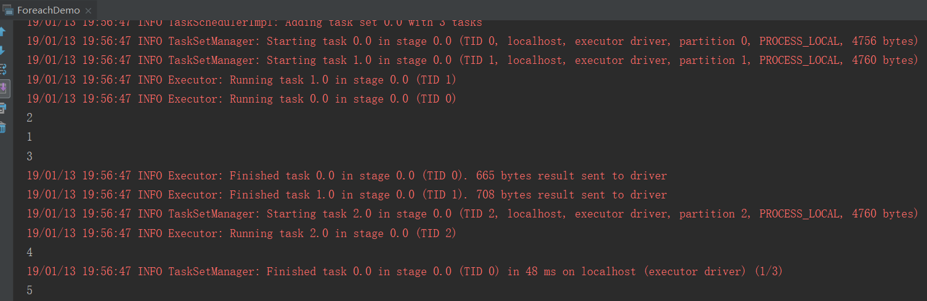Screen dimensions: 927x301
Task: Click the 'Running task 2.0' log line
Action: coord(241,233)
